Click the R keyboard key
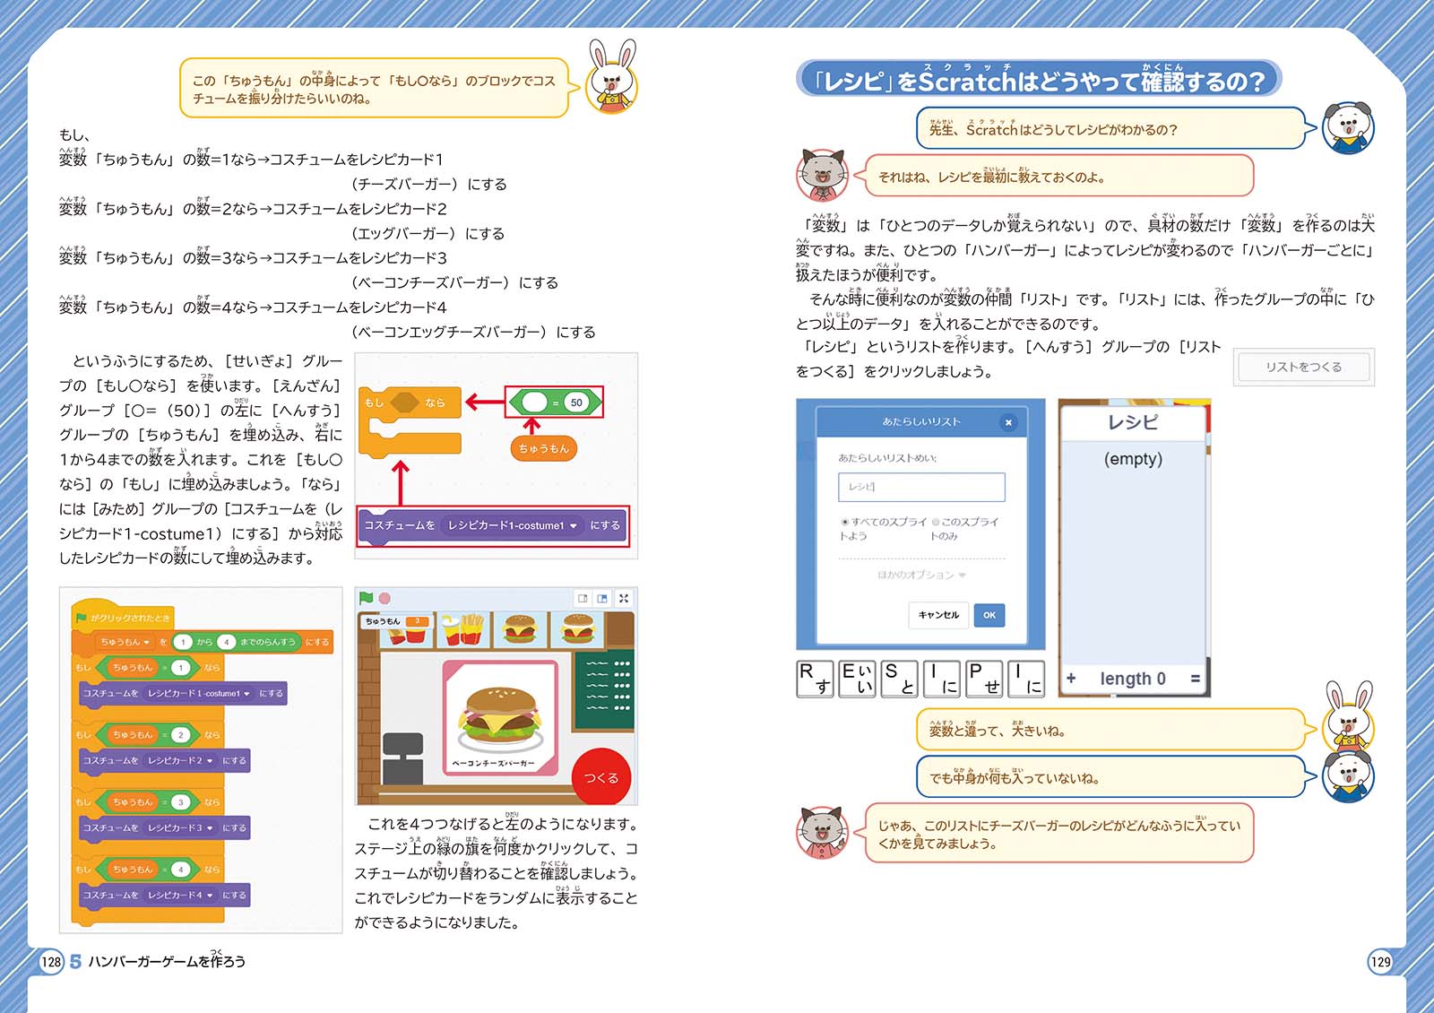 815,679
